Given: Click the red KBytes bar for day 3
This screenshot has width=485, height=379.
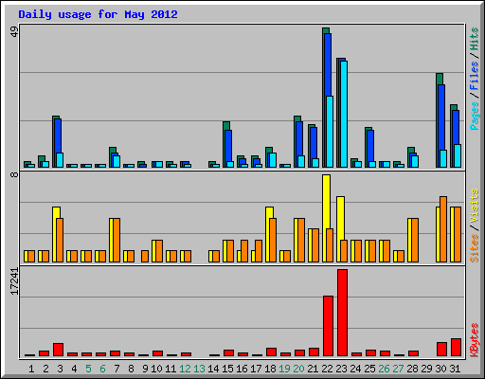Looking at the screenshot, I should click(x=58, y=350).
